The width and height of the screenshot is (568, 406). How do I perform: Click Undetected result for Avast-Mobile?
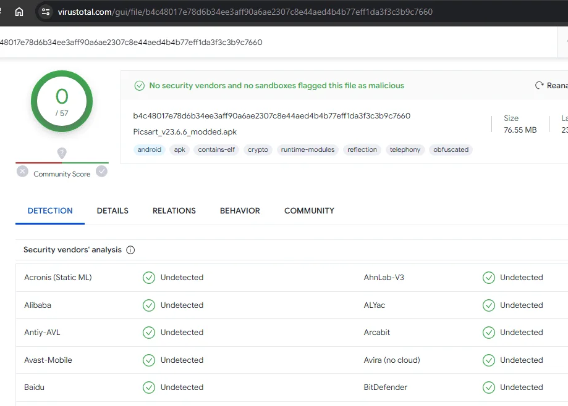pyautogui.click(x=182, y=360)
